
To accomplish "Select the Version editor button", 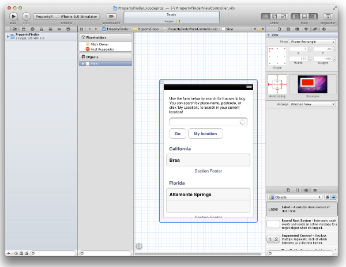I will click(283, 16).
